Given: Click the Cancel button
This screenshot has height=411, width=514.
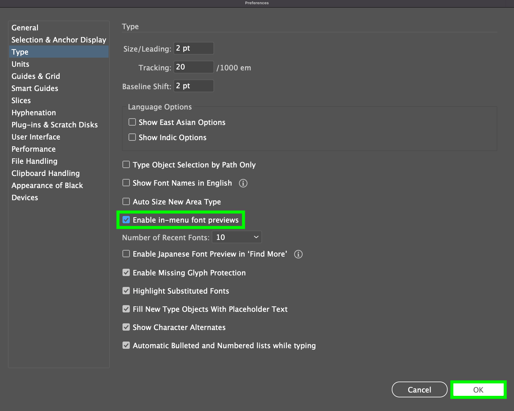Looking at the screenshot, I should (419, 389).
